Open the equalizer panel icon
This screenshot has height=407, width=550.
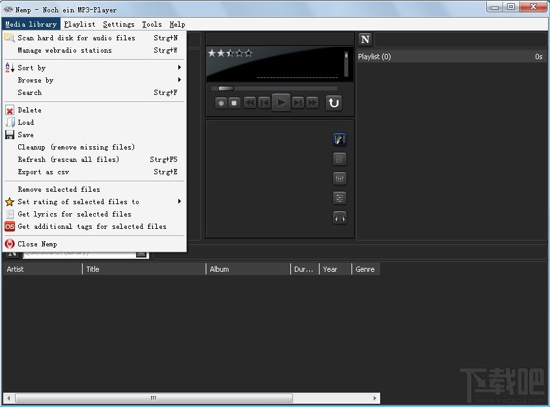[339, 178]
